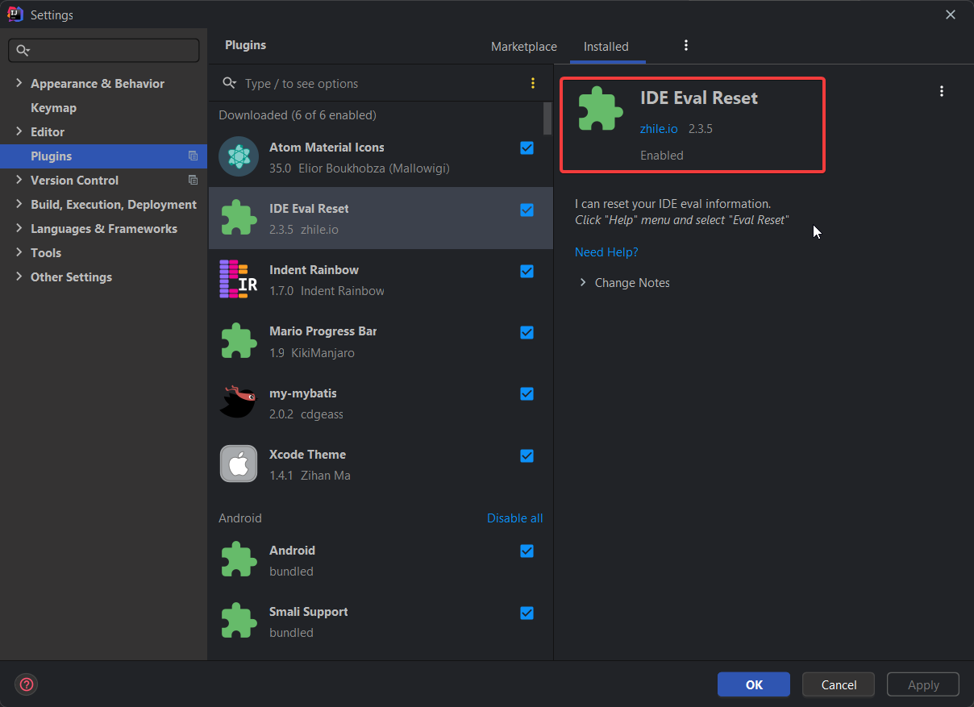Disable the Android bundled plugin checkbox

point(527,551)
